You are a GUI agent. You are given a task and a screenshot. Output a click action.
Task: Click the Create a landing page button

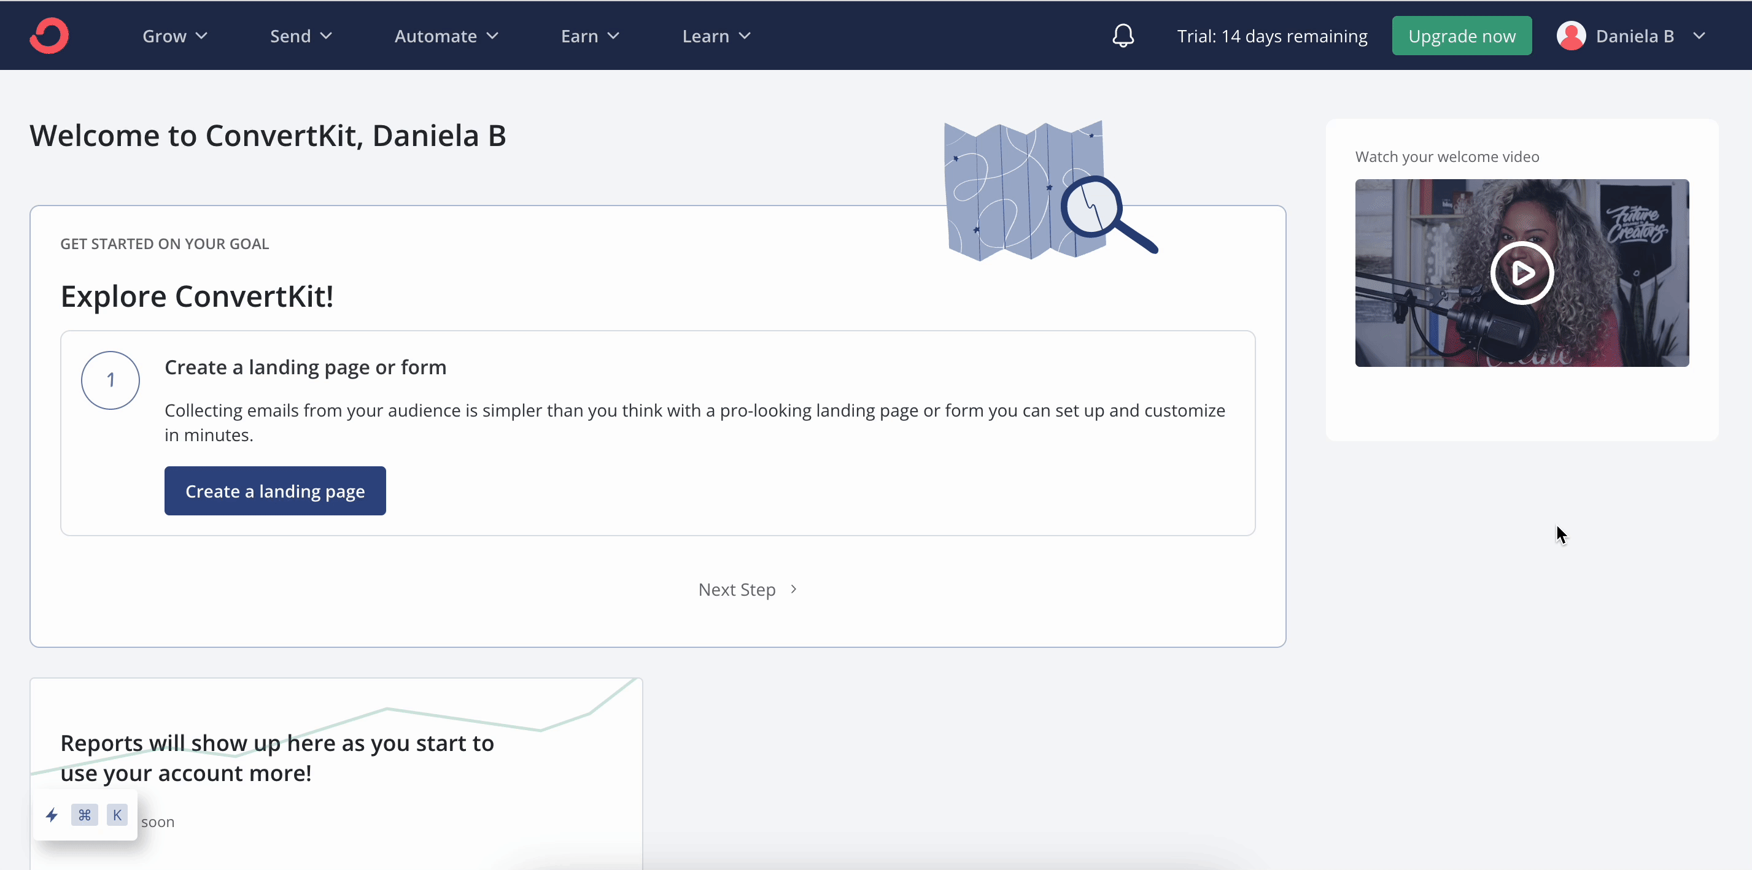[x=275, y=490]
